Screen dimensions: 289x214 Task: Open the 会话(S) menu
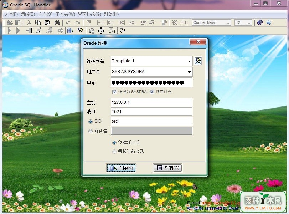(45, 14)
